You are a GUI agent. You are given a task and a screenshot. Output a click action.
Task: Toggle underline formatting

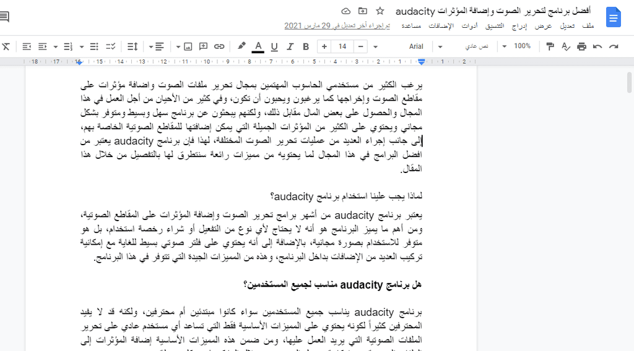[x=274, y=47]
